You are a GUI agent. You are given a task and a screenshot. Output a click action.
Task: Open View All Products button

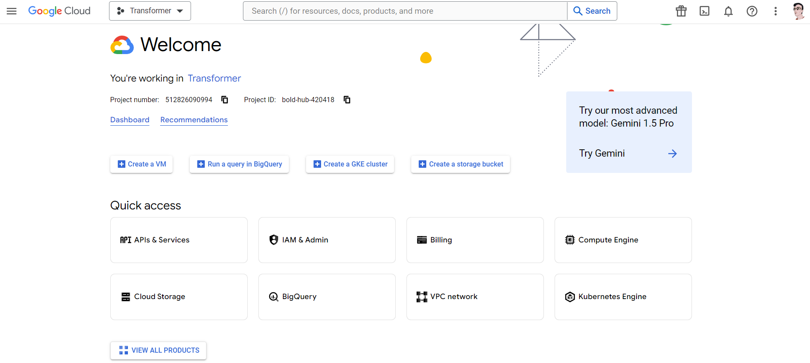[x=158, y=351]
